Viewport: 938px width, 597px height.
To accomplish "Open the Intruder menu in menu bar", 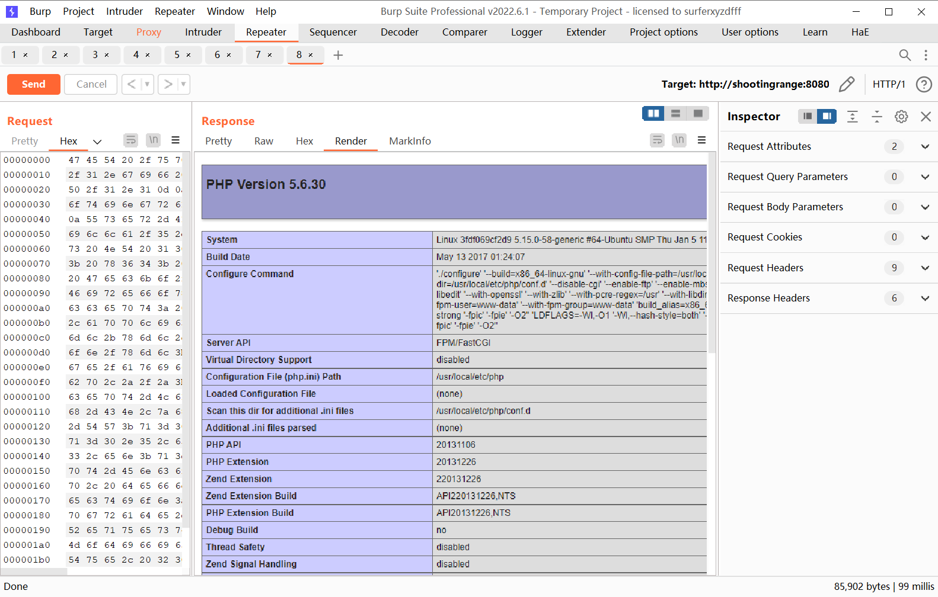I will pos(125,11).
